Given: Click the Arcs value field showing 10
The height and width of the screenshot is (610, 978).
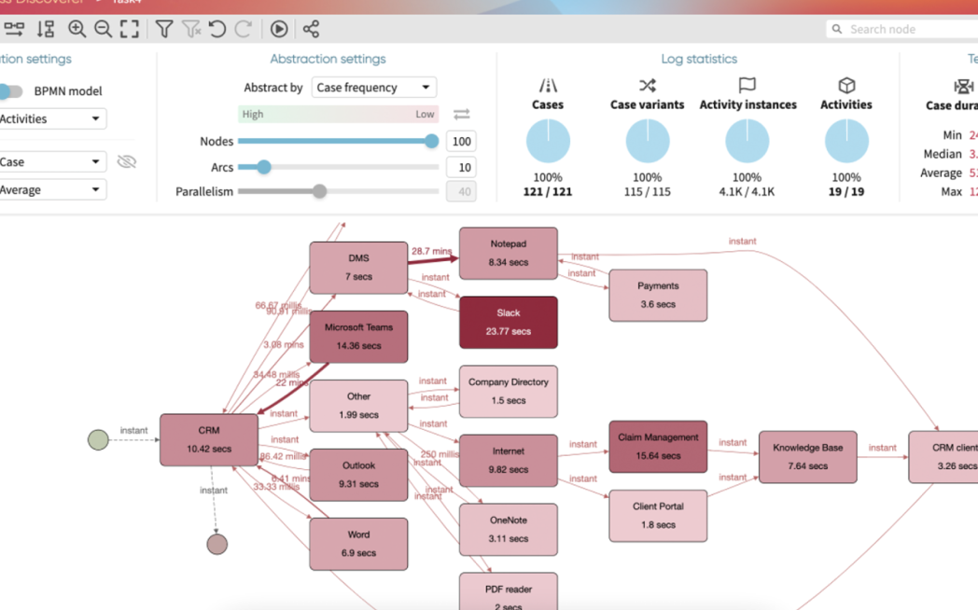Looking at the screenshot, I should [x=462, y=167].
